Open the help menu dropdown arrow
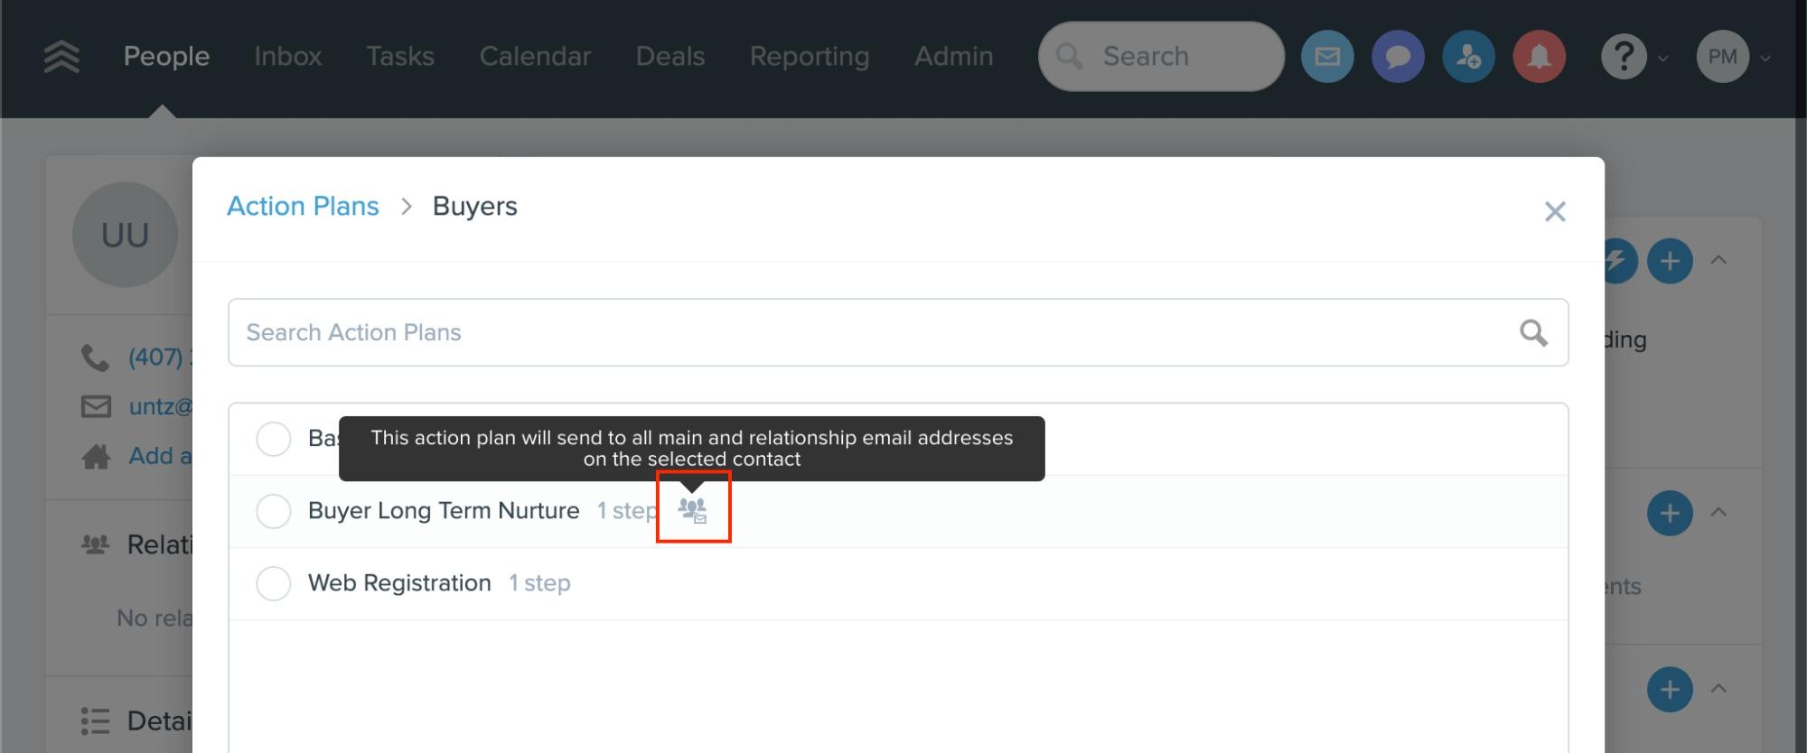1807x753 pixels. click(1662, 58)
